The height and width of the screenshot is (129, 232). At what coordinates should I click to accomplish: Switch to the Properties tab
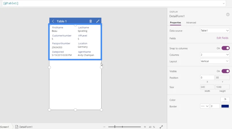[x=175, y=23]
